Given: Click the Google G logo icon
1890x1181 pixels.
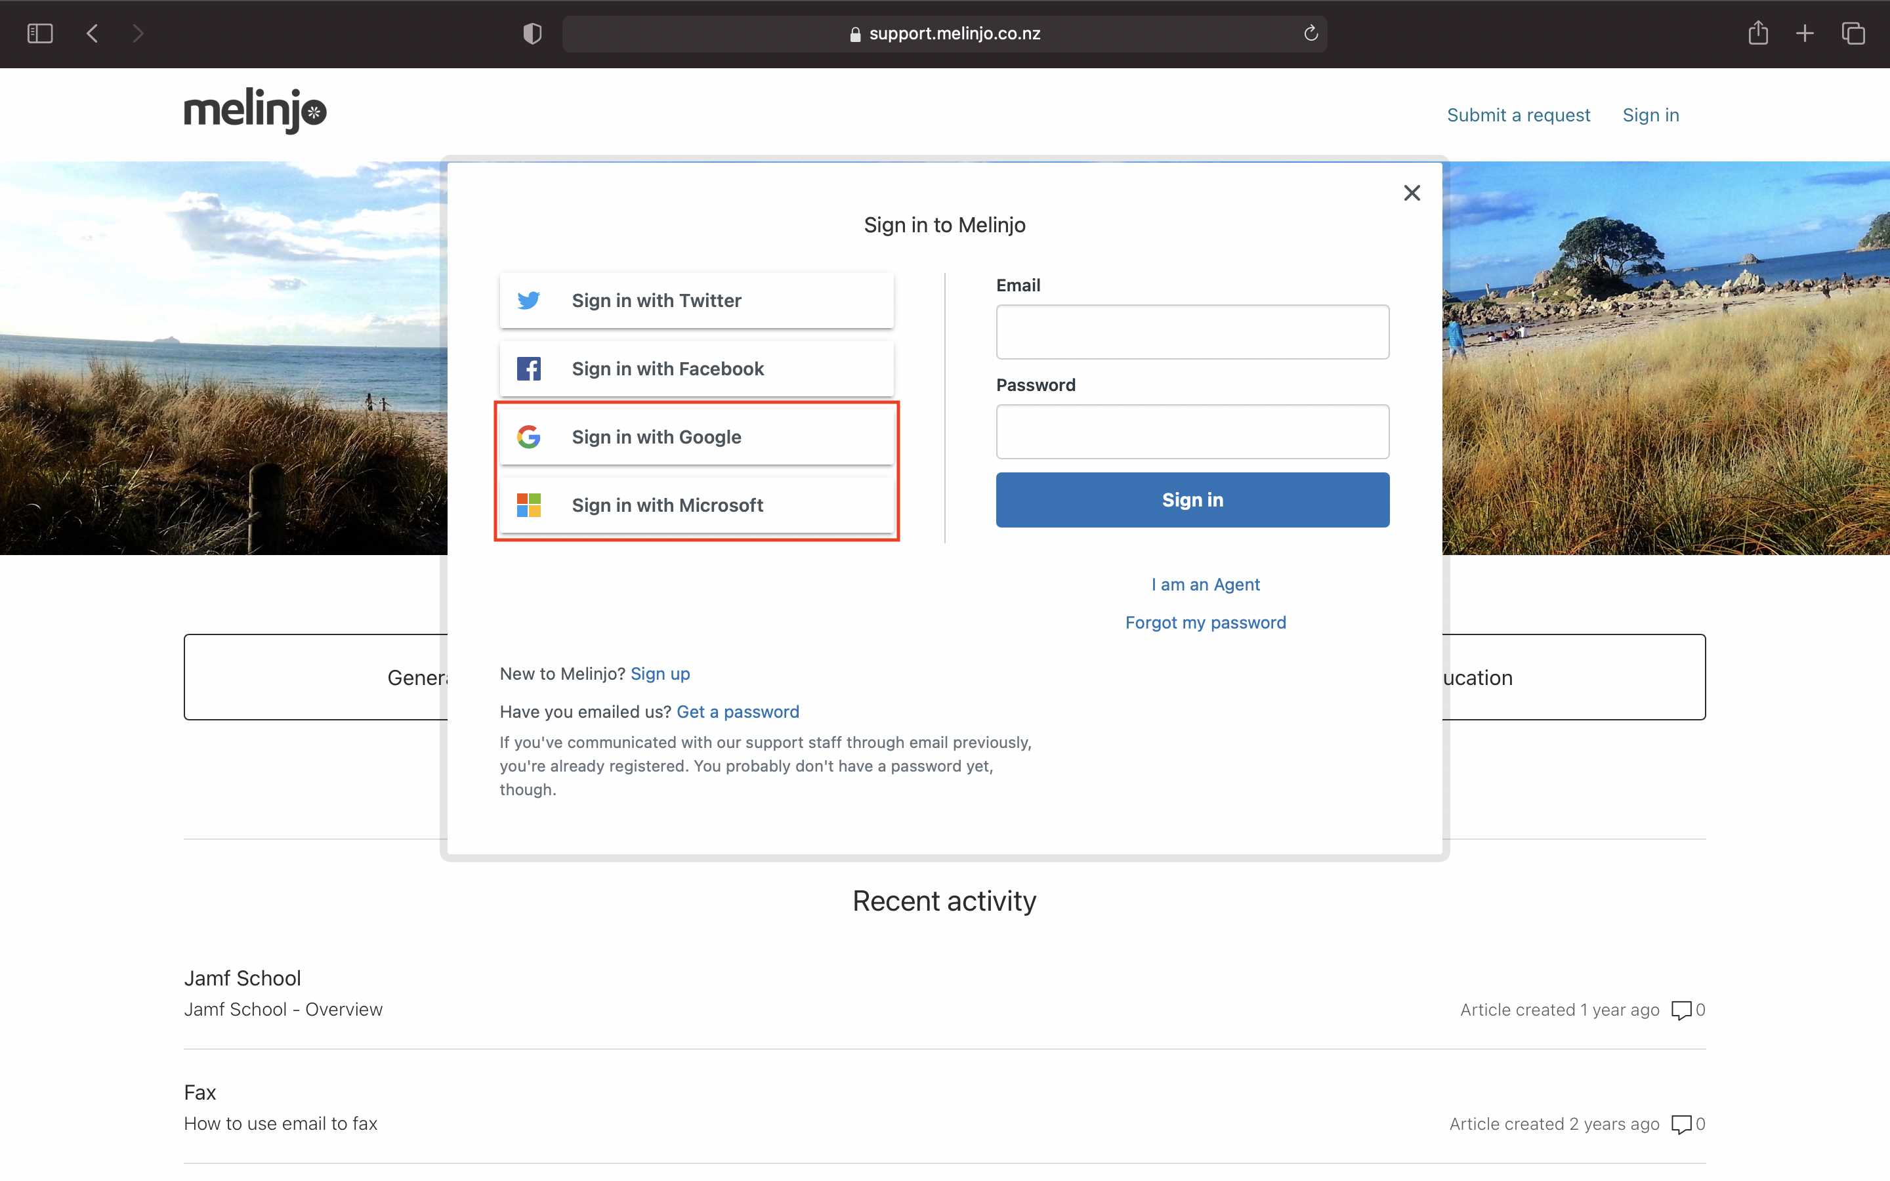Looking at the screenshot, I should click(529, 436).
